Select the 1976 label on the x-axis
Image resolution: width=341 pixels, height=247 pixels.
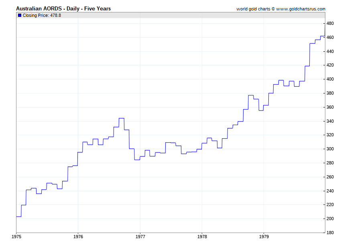[x=78, y=237]
